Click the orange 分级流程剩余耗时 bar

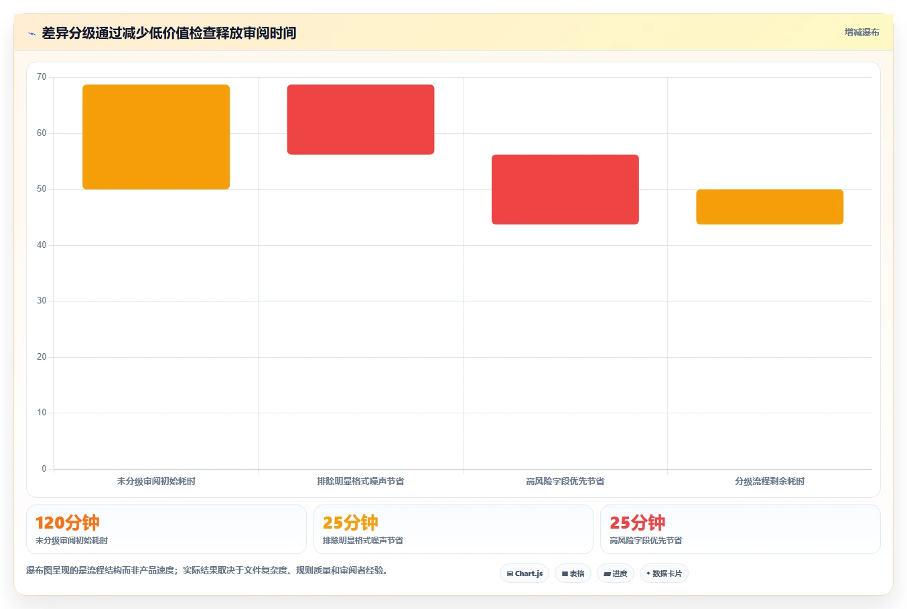tap(770, 207)
